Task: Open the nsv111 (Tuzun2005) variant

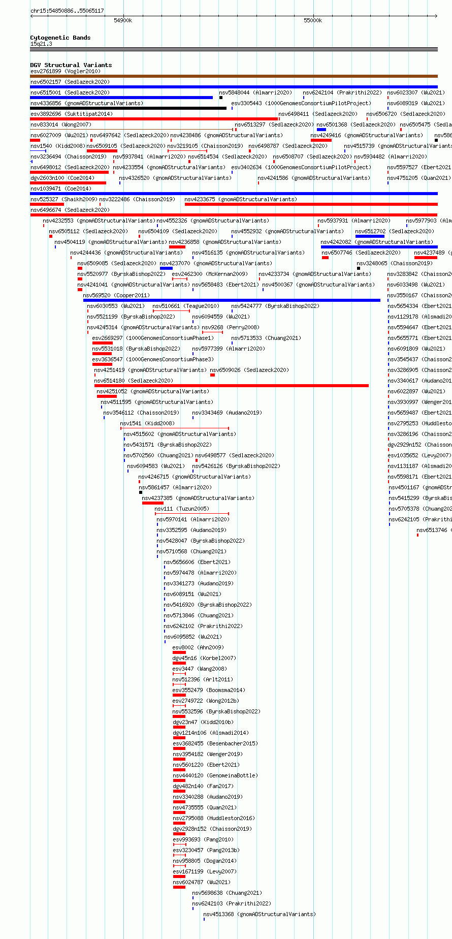Action: coord(182,509)
